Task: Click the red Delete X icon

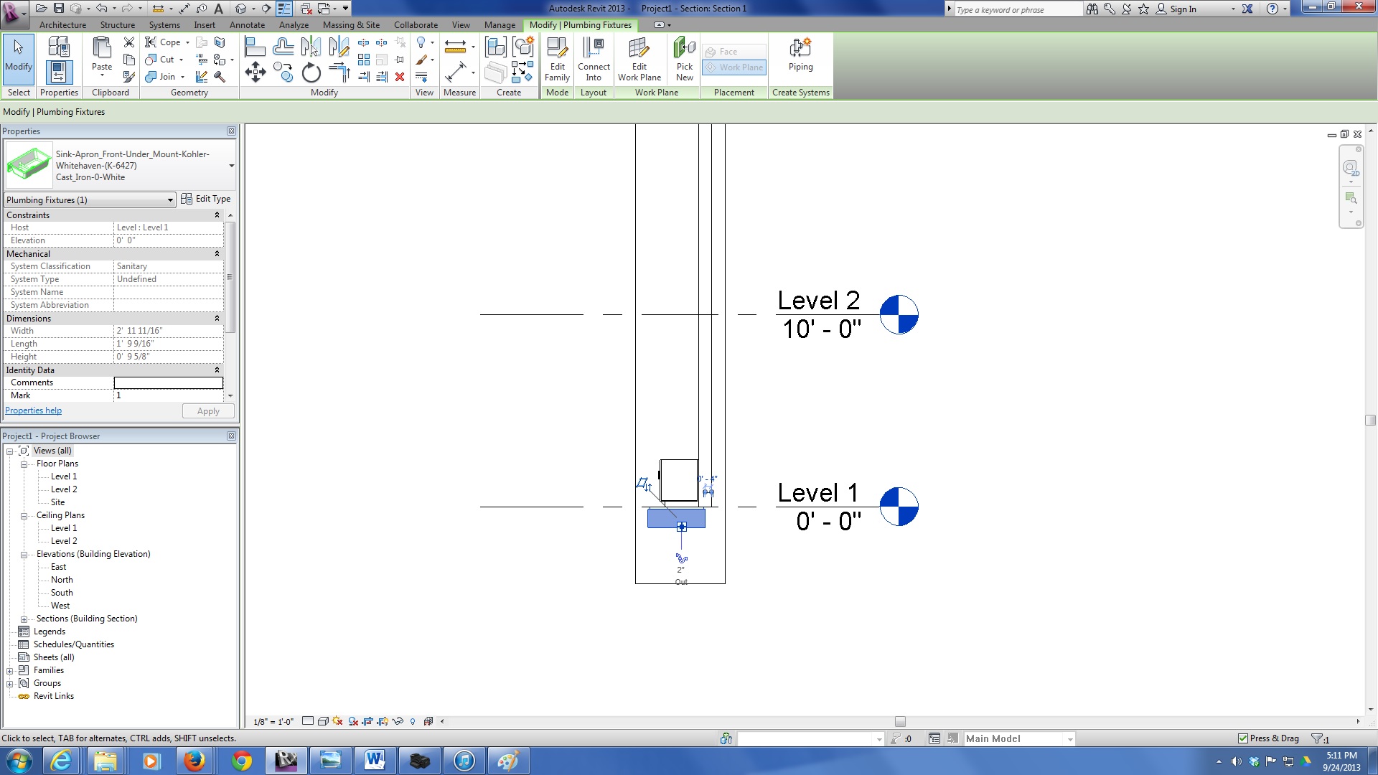Action: [400, 77]
